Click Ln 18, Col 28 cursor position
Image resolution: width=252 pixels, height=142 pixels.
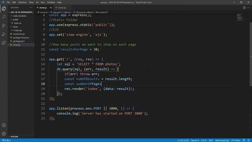click(183, 140)
